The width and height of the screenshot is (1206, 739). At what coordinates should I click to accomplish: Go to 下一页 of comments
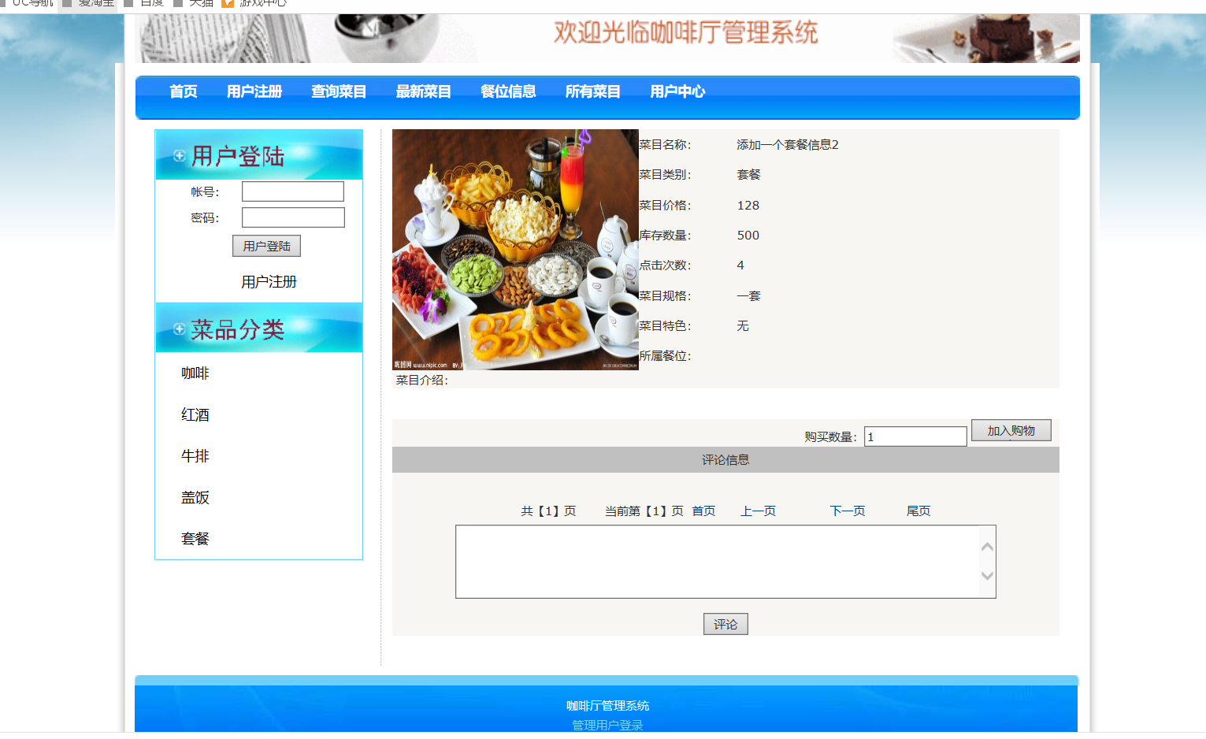pyautogui.click(x=848, y=511)
